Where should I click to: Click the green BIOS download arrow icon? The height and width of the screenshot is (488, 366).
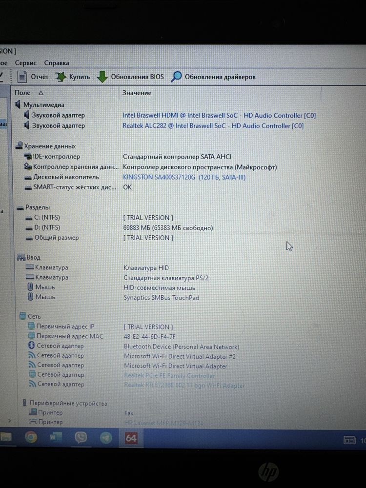tap(102, 77)
